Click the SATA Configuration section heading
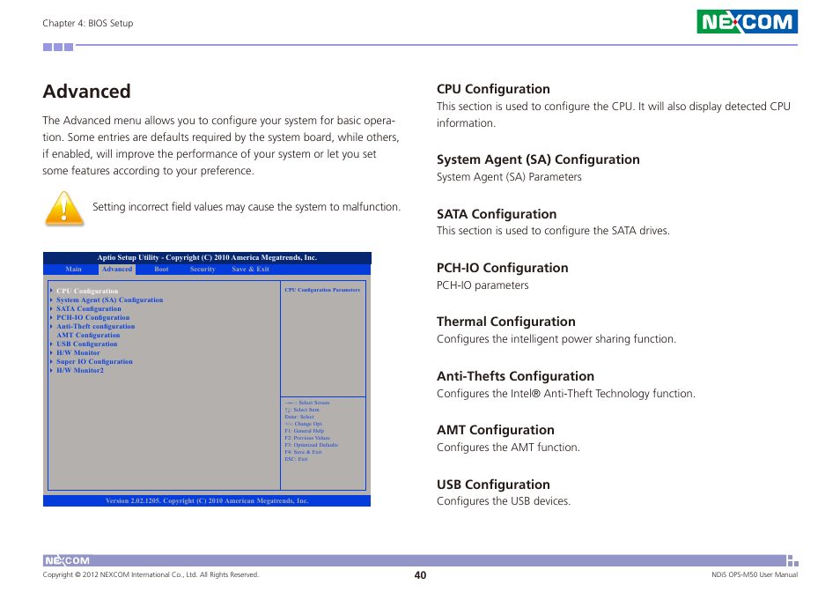The width and height of the screenshot is (840, 592). (497, 214)
